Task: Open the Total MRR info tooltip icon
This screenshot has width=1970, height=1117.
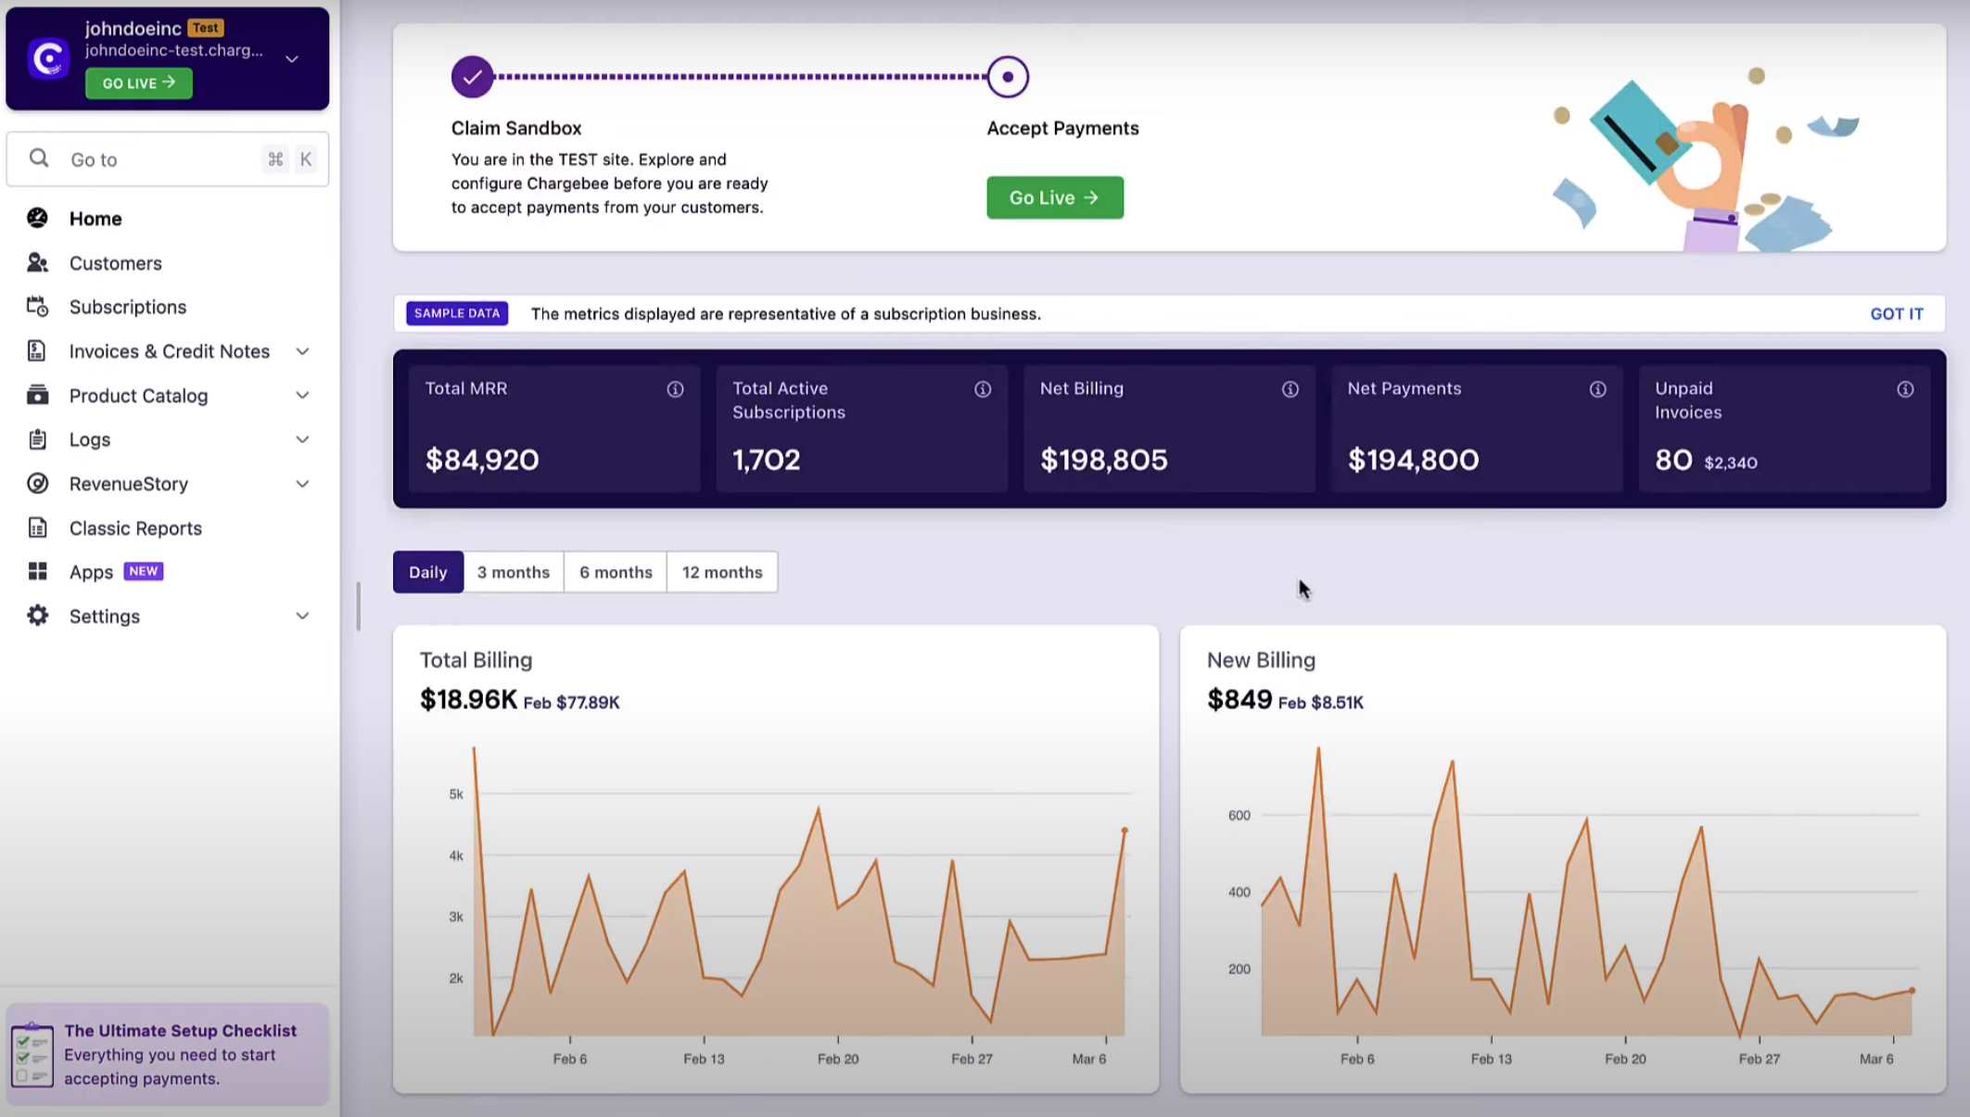Action: point(675,388)
